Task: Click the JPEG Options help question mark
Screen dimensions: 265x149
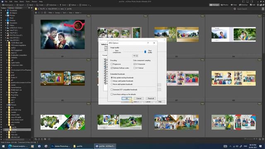Action: click(148, 43)
